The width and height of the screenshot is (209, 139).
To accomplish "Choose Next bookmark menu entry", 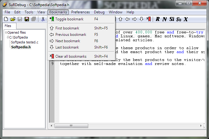I will (81, 41).
